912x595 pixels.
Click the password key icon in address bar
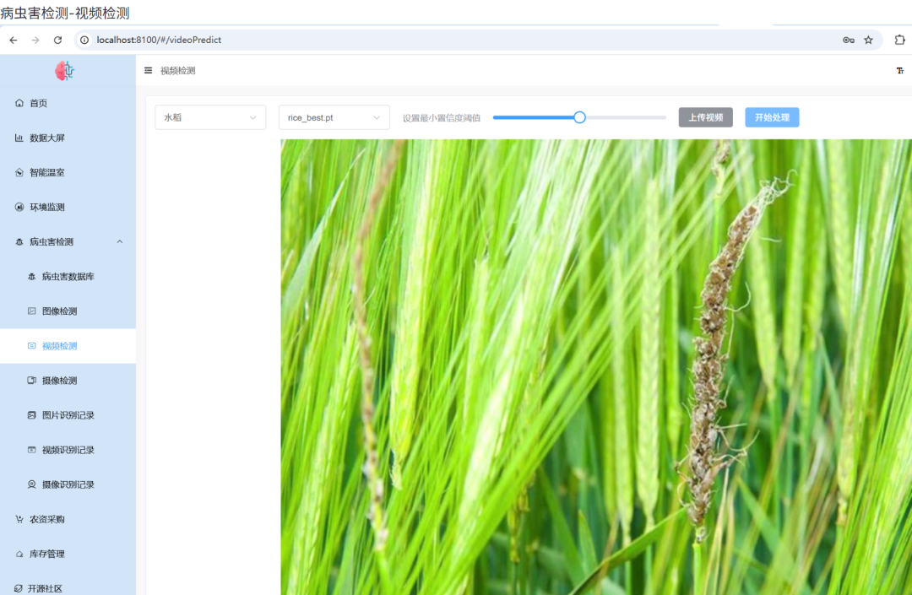coord(848,41)
